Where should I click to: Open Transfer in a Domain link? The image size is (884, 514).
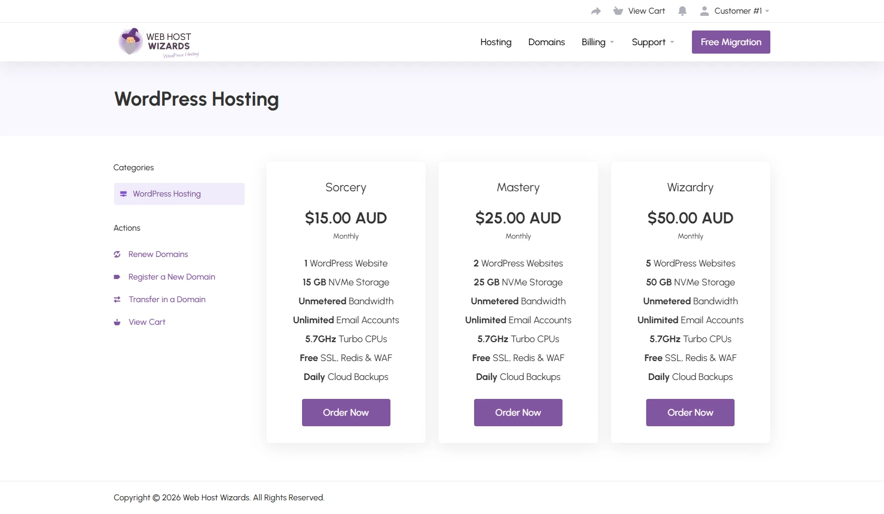click(167, 300)
